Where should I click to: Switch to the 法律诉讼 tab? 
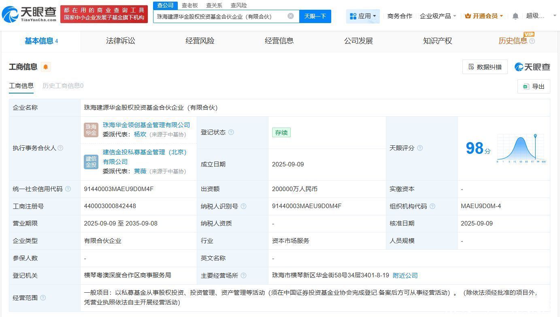pos(121,41)
